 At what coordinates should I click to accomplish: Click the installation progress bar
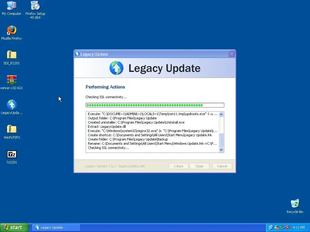[x=155, y=105]
